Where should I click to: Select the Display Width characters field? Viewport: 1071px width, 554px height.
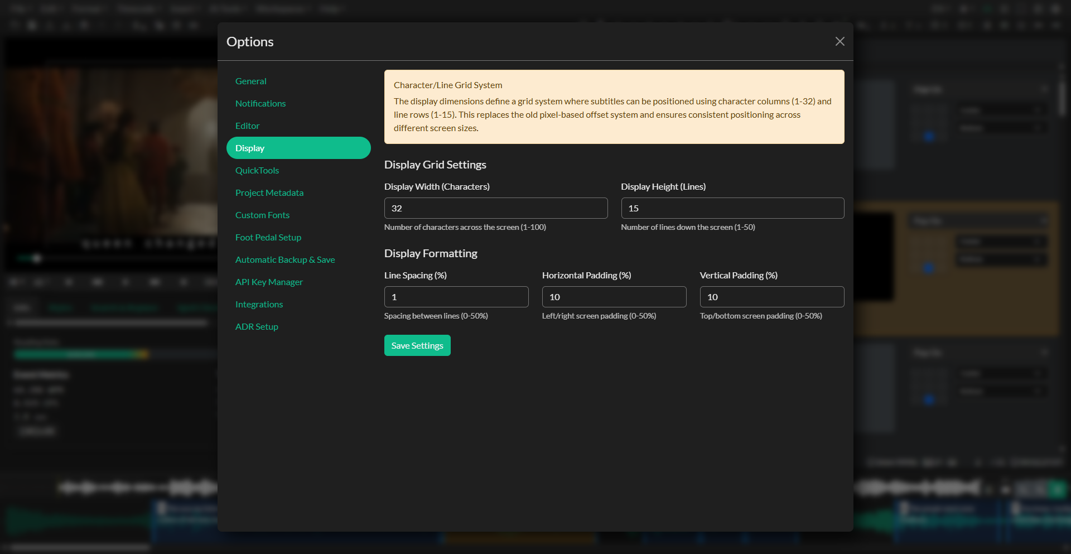coord(496,208)
